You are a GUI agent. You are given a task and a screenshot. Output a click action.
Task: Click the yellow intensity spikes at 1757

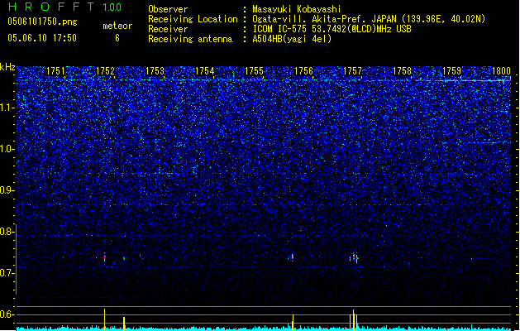(x=354, y=320)
